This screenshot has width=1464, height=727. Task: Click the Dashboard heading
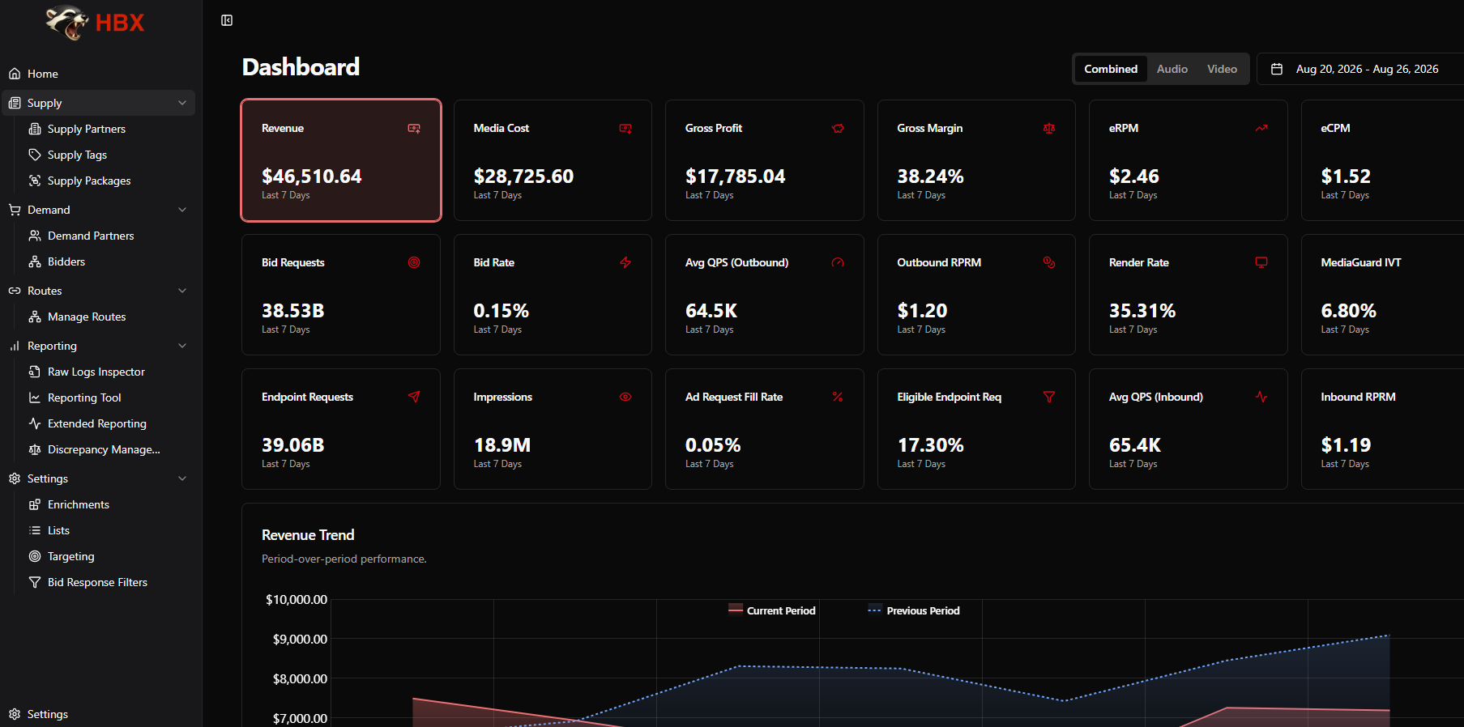301,67
